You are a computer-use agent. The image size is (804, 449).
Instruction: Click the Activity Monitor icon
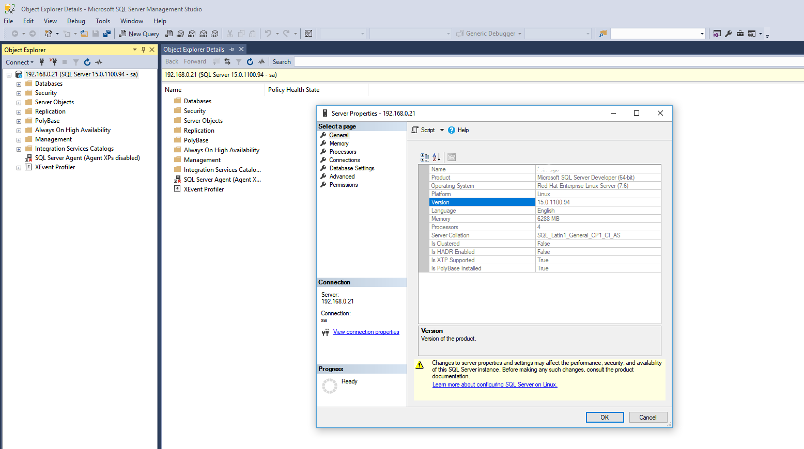coord(98,62)
